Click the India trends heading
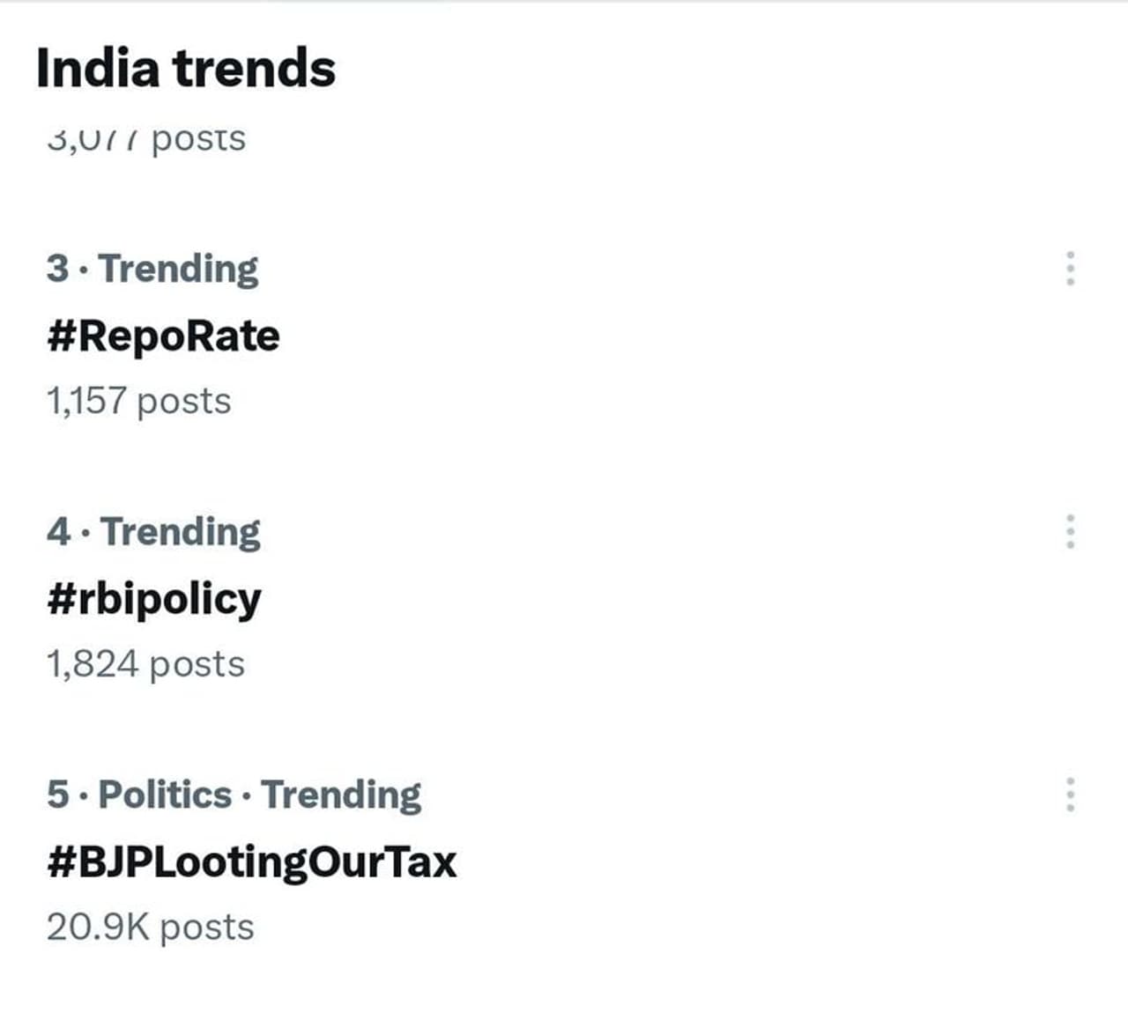 tap(186, 69)
